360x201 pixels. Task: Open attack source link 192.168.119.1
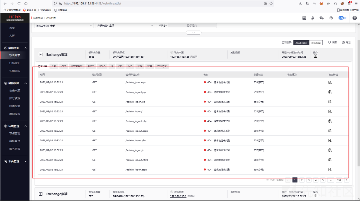(x=178, y=196)
